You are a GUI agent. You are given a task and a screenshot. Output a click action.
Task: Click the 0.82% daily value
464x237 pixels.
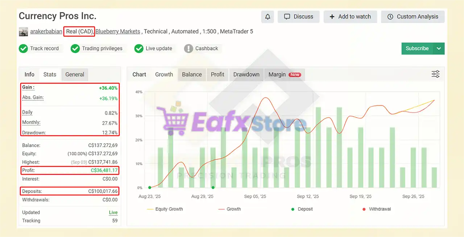[x=111, y=113]
